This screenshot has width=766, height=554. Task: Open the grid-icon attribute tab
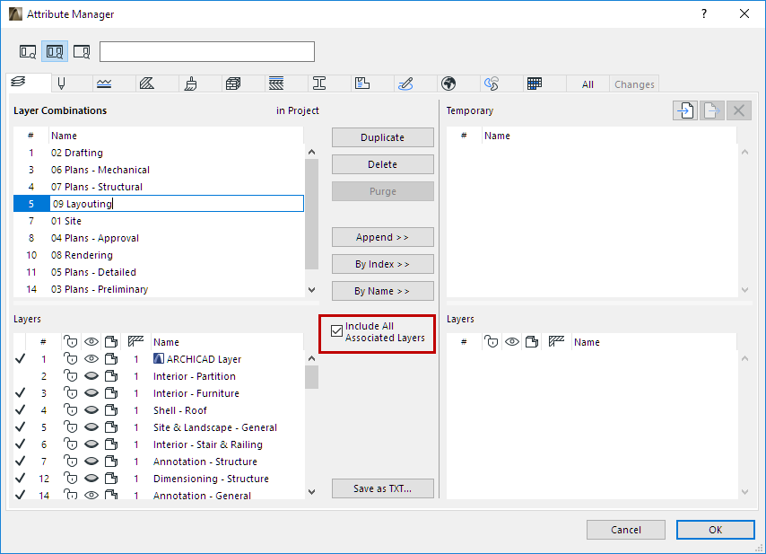[x=535, y=84]
